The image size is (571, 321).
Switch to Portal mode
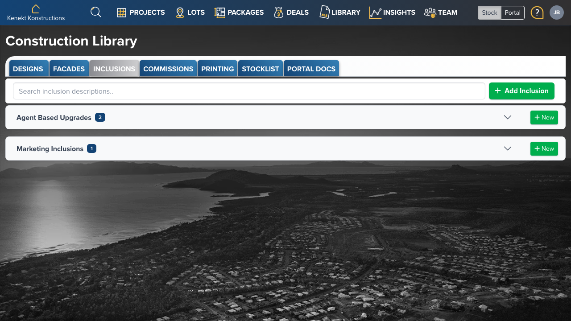coord(513,12)
